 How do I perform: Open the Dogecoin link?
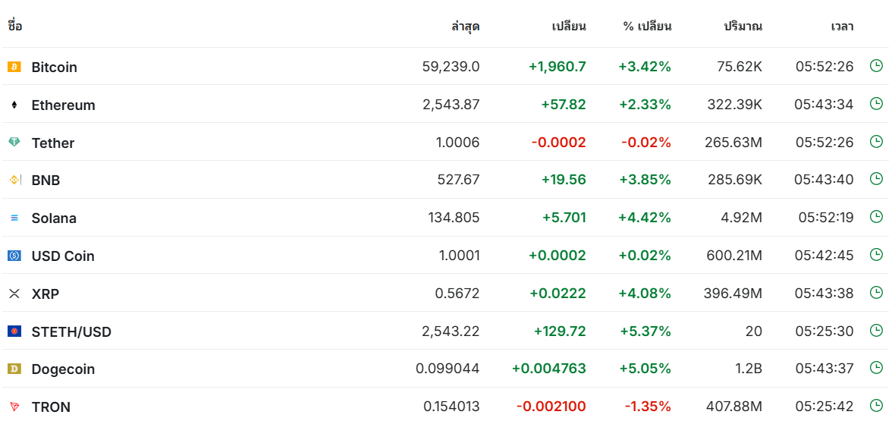[x=63, y=369]
